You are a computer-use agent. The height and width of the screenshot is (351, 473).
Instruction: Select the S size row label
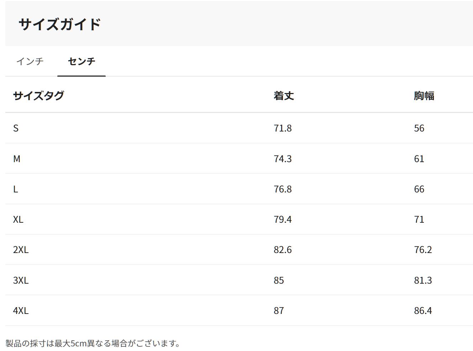pos(16,128)
